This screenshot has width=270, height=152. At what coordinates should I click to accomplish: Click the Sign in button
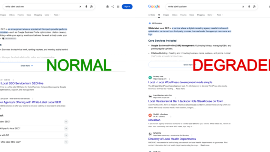click(x=127, y=6)
